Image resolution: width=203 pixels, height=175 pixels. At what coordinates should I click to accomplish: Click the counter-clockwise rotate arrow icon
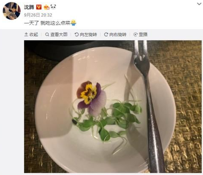tap(77, 34)
